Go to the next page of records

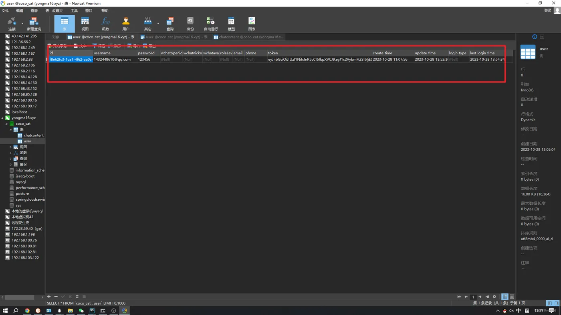pos(480,297)
